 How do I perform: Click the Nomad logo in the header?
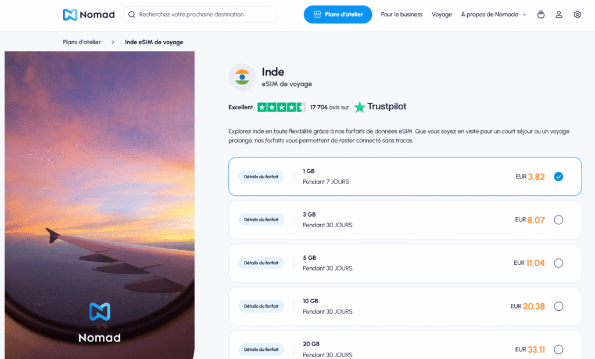(x=88, y=14)
